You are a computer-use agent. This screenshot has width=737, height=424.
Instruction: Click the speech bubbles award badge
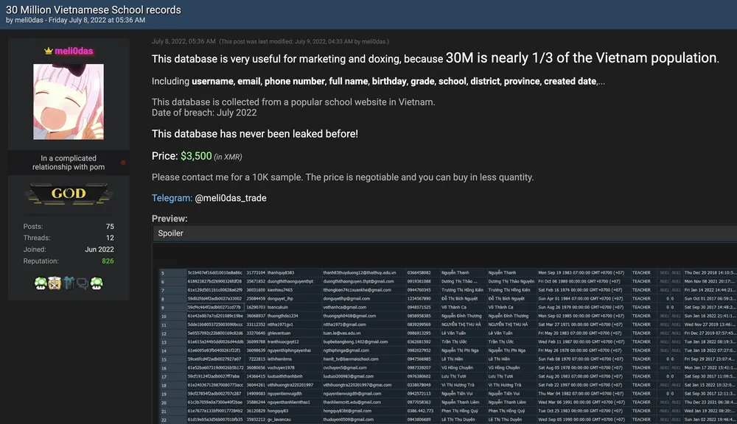(x=82, y=283)
